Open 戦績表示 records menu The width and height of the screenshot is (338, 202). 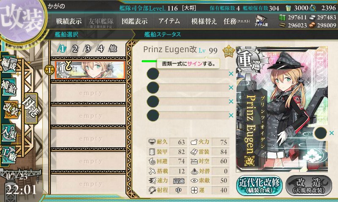tap(69, 21)
